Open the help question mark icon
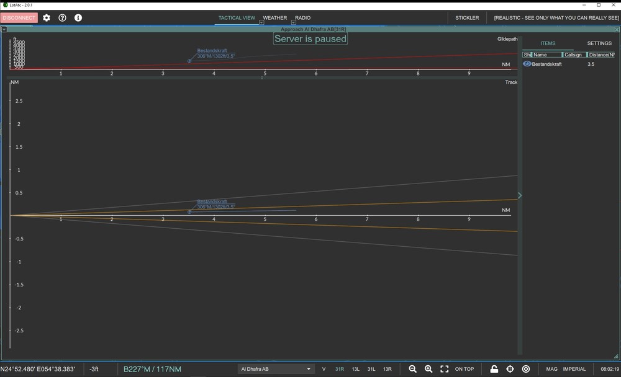621x377 pixels. (62, 18)
